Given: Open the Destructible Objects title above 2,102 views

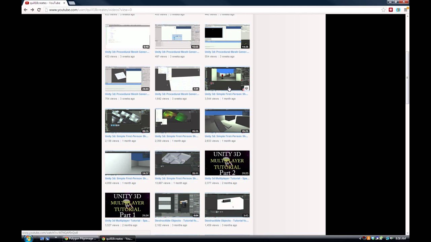Looking at the screenshot, I should (x=177, y=220).
